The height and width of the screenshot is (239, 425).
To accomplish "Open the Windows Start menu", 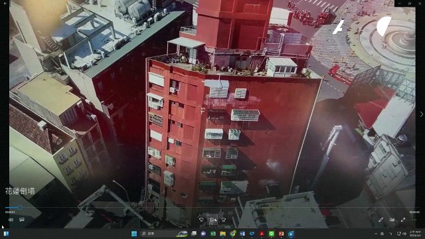I will (x=134, y=234).
